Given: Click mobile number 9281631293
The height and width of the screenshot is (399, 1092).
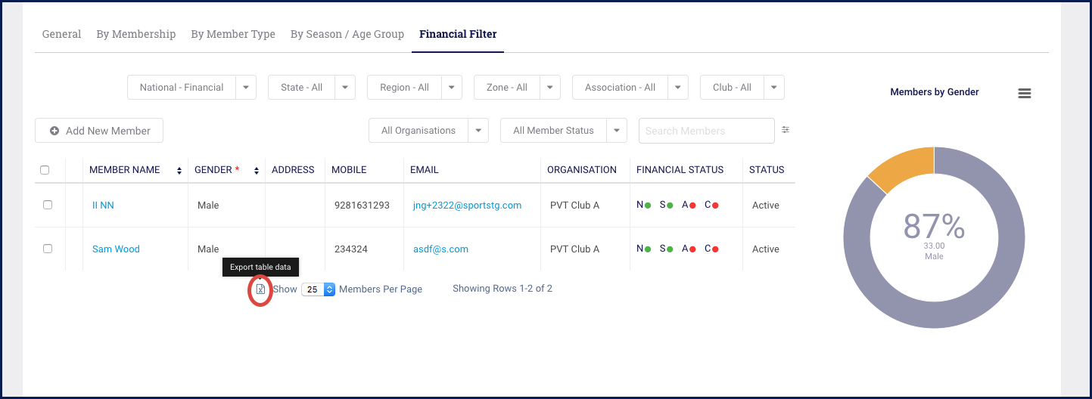Looking at the screenshot, I should coord(362,206).
